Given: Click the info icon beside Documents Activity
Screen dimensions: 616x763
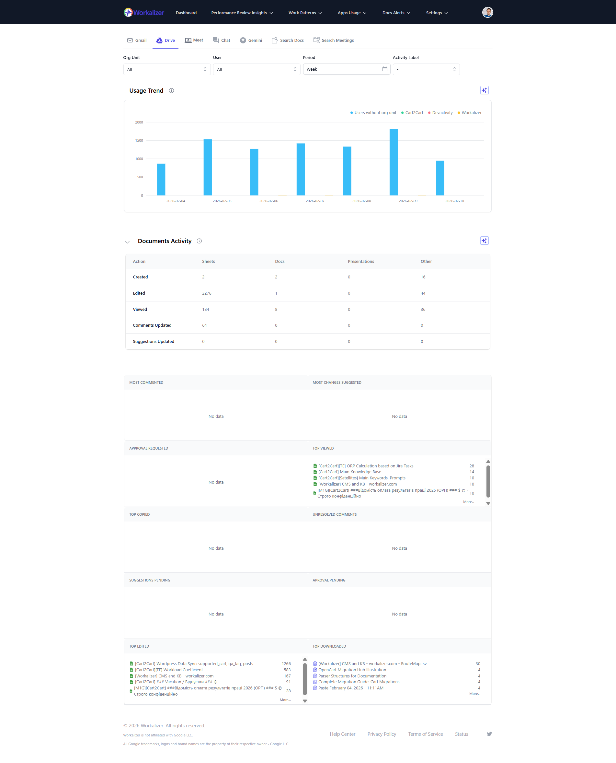Looking at the screenshot, I should point(199,241).
